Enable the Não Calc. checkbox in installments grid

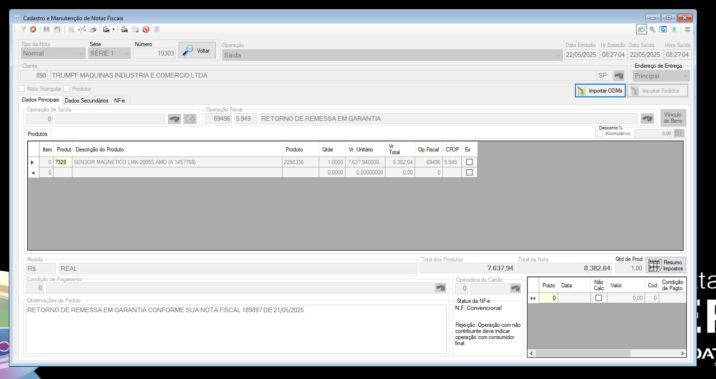coord(598,298)
